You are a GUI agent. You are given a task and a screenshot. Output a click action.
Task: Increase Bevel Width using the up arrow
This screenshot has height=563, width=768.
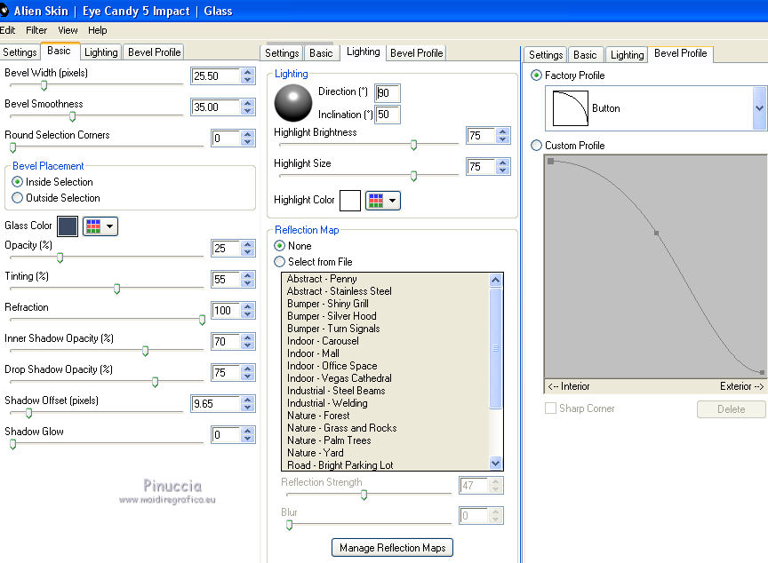click(247, 71)
